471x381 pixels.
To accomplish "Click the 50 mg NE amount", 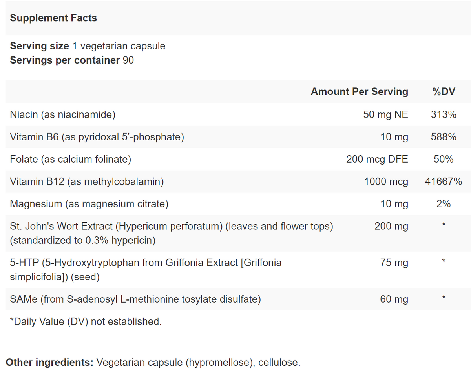I will (x=385, y=114).
